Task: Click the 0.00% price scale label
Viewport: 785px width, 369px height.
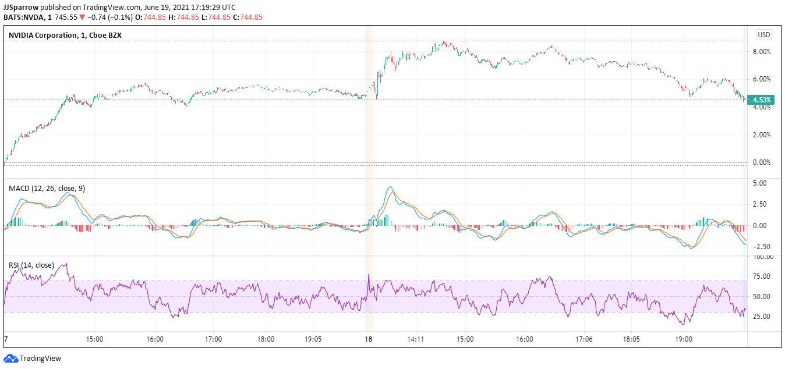Action: tap(762, 162)
